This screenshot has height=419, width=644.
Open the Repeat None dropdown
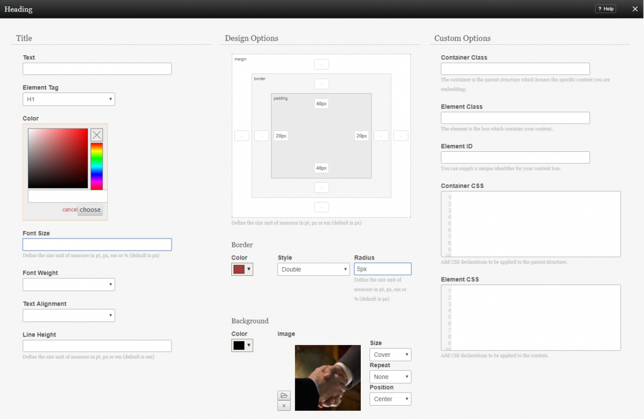(x=390, y=377)
